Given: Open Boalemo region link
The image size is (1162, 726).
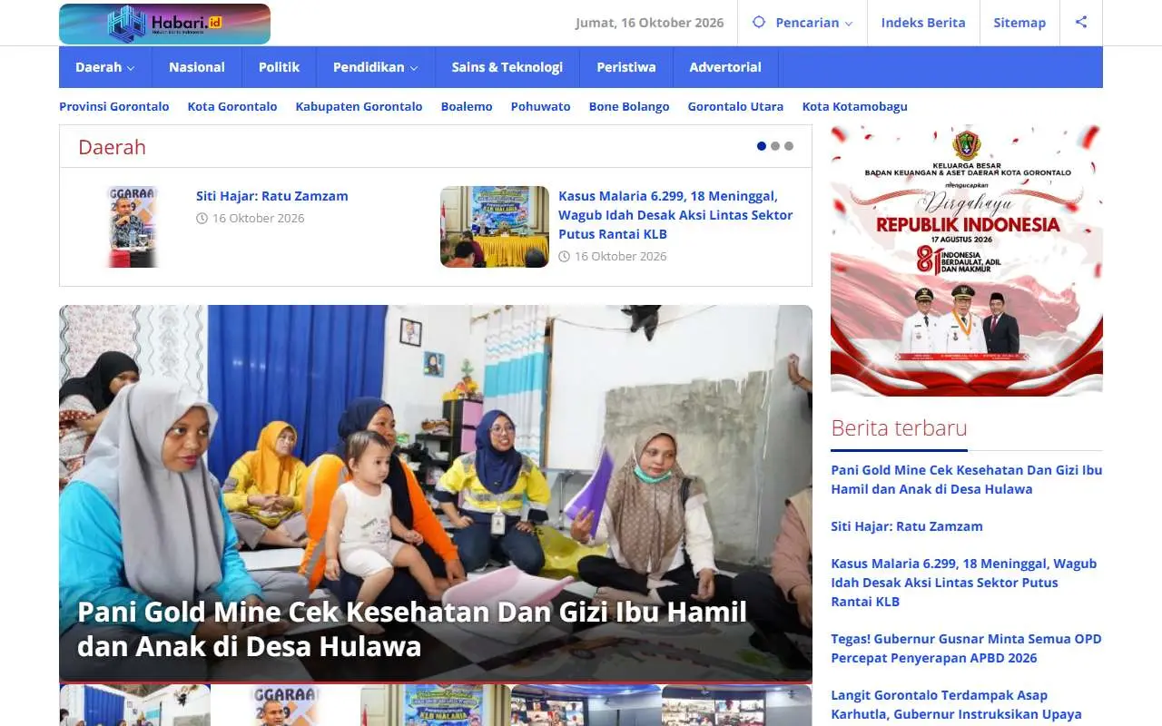Looking at the screenshot, I should tap(467, 106).
